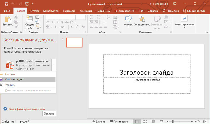Open the Файл menu
The image size is (210, 124).
click(x=7, y=11)
